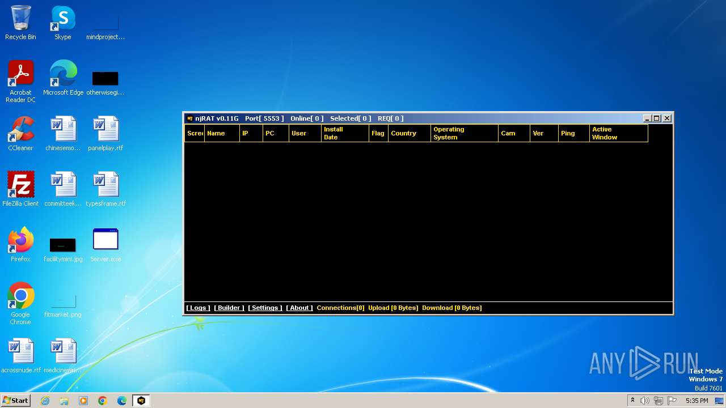Sort by the User column header

click(x=305, y=133)
